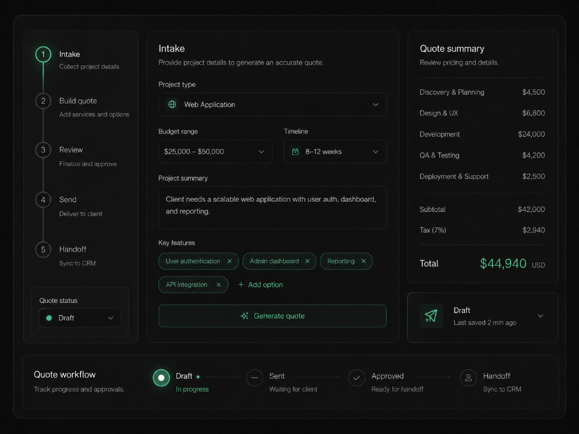Viewport: 579px width, 434px height.
Task: Open the Project type dropdown chevron
Action: coord(375,105)
